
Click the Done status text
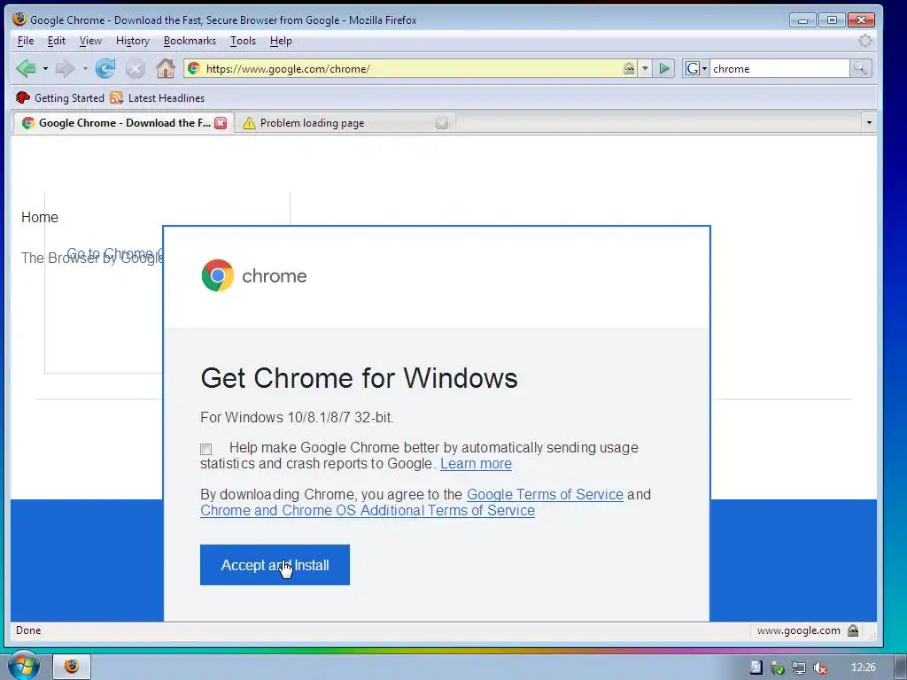pos(28,630)
